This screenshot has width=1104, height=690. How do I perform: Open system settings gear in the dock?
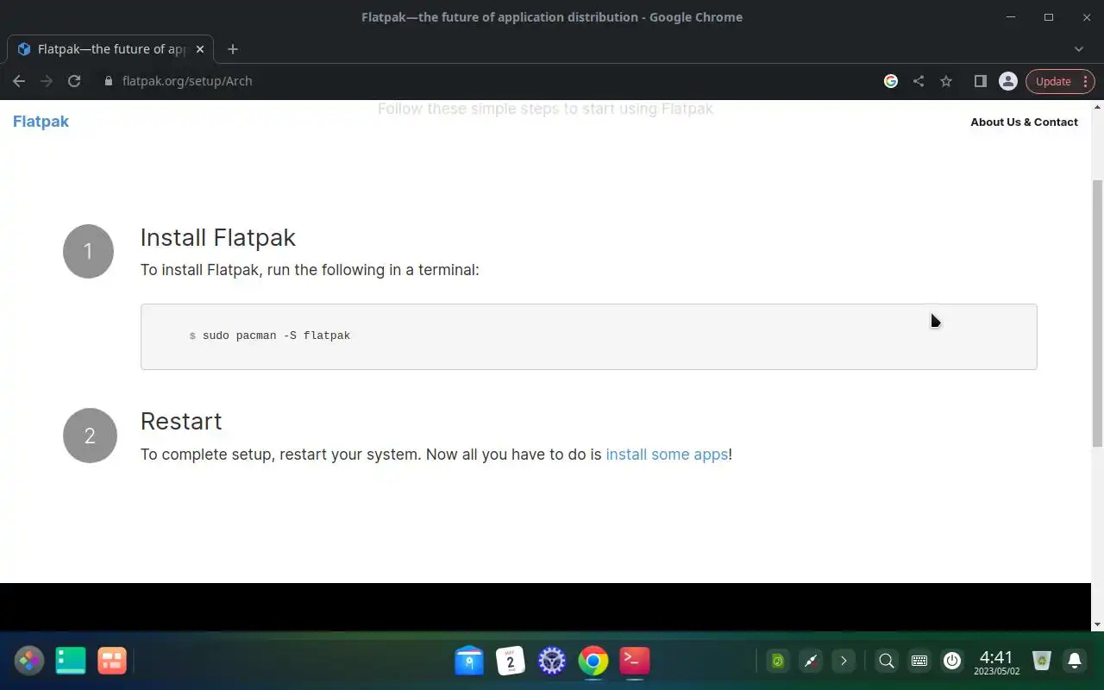point(552,661)
